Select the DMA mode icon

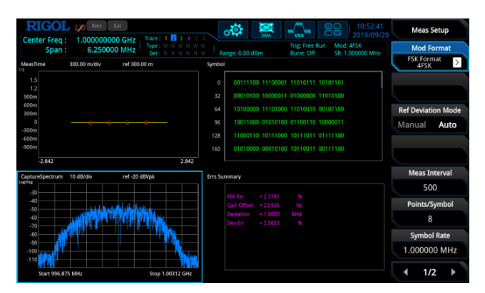click(x=266, y=30)
